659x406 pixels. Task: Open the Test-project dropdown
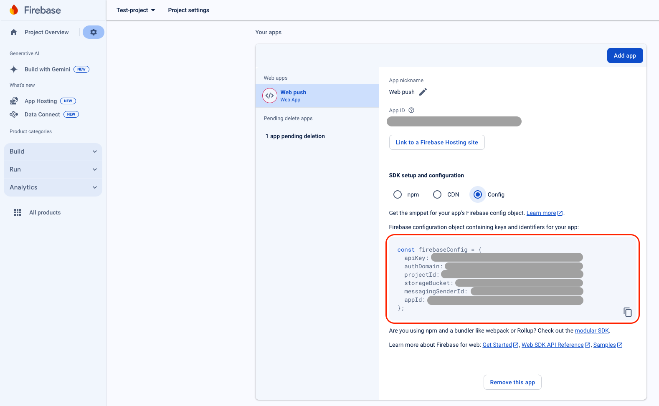pyautogui.click(x=136, y=10)
